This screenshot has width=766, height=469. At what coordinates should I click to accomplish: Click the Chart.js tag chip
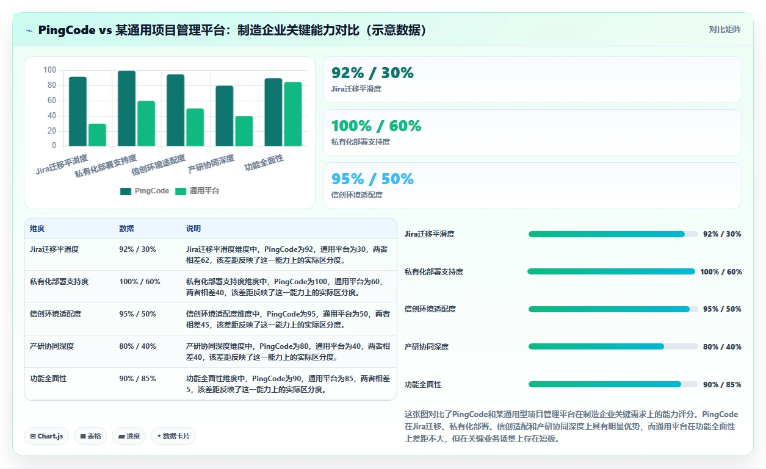pyautogui.click(x=46, y=436)
